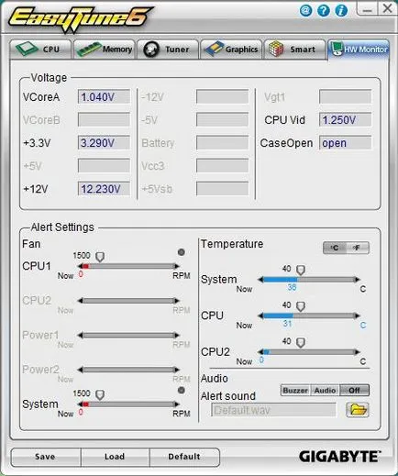Turn alert sound Off
Viewport: 398px width, 476px height.
pyautogui.click(x=354, y=391)
